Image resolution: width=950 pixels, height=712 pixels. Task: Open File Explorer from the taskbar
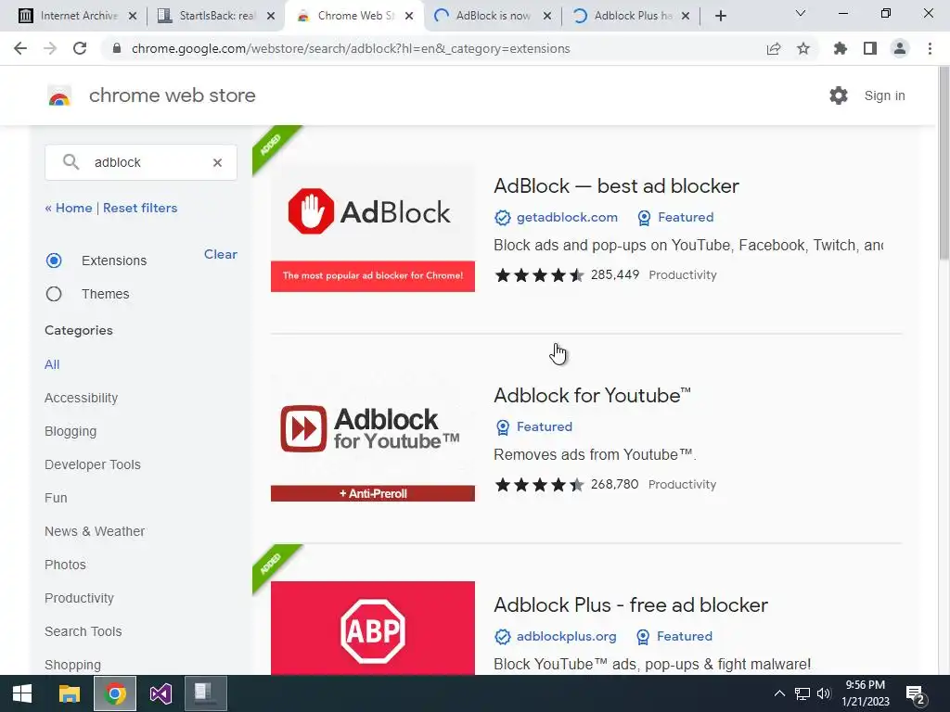(69, 693)
